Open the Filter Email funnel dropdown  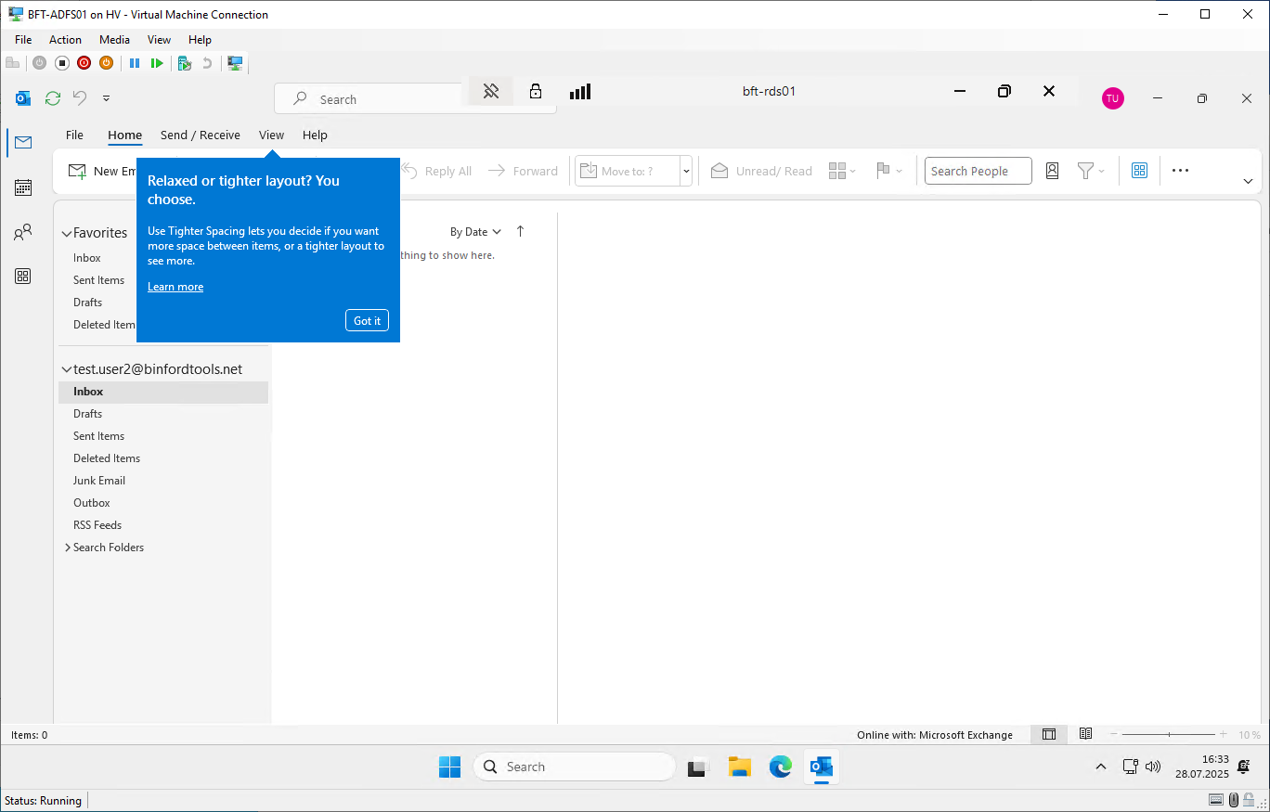(x=1091, y=171)
